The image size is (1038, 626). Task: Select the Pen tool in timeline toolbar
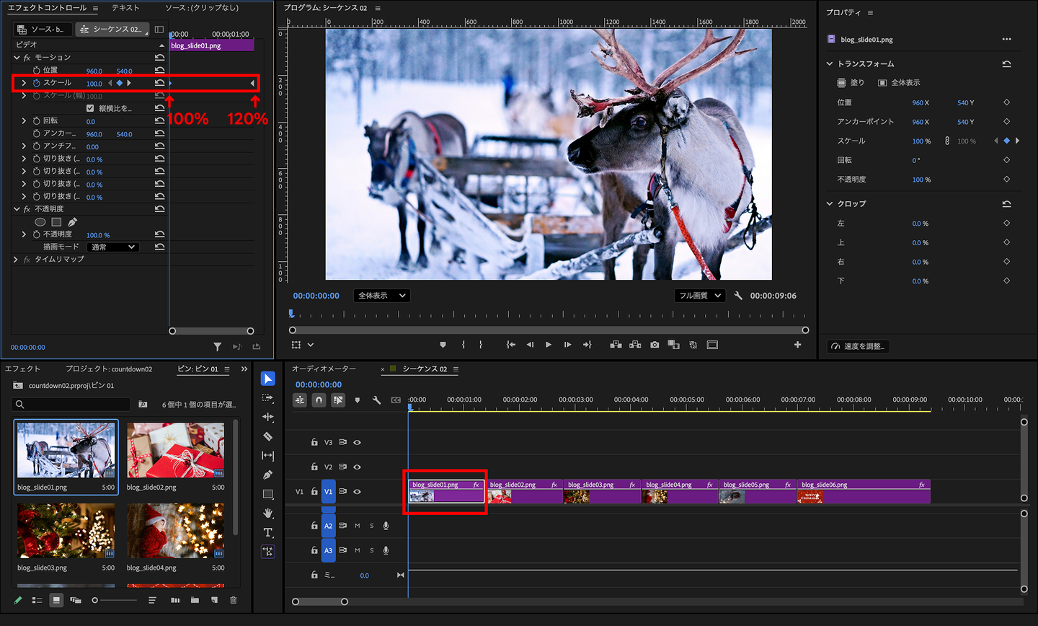point(267,475)
